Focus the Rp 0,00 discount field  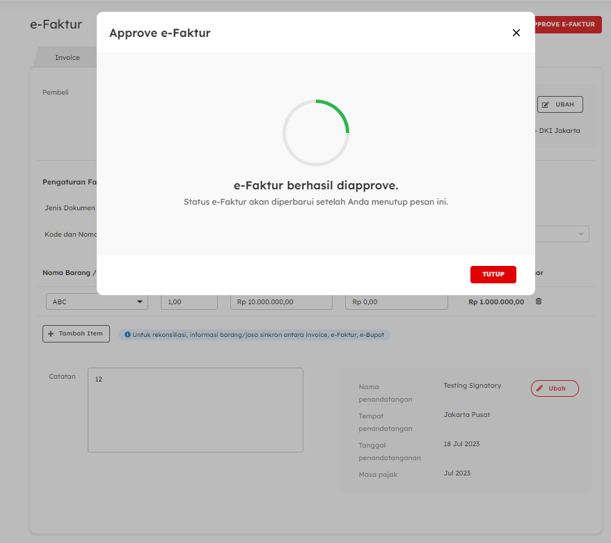pyautogui.click(x=396, y=302)
